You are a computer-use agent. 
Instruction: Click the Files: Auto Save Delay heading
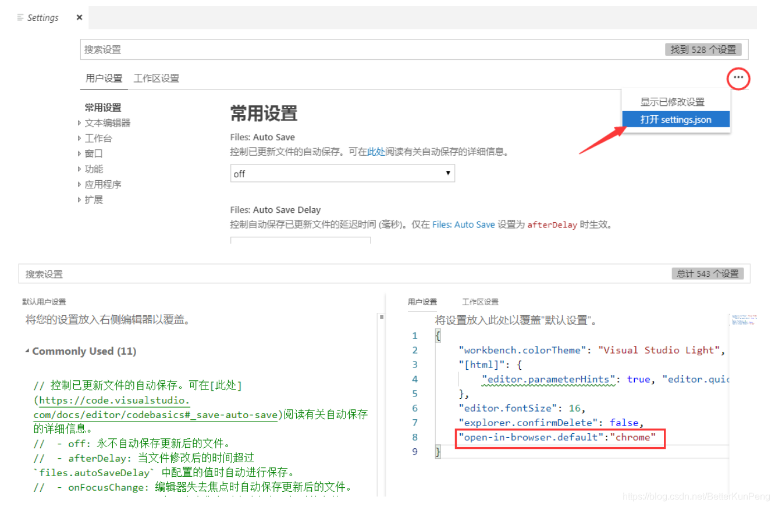click(x=275, y=210)
